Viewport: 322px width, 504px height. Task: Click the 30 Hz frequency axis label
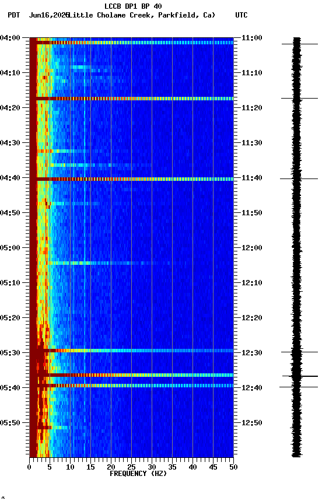152,467
